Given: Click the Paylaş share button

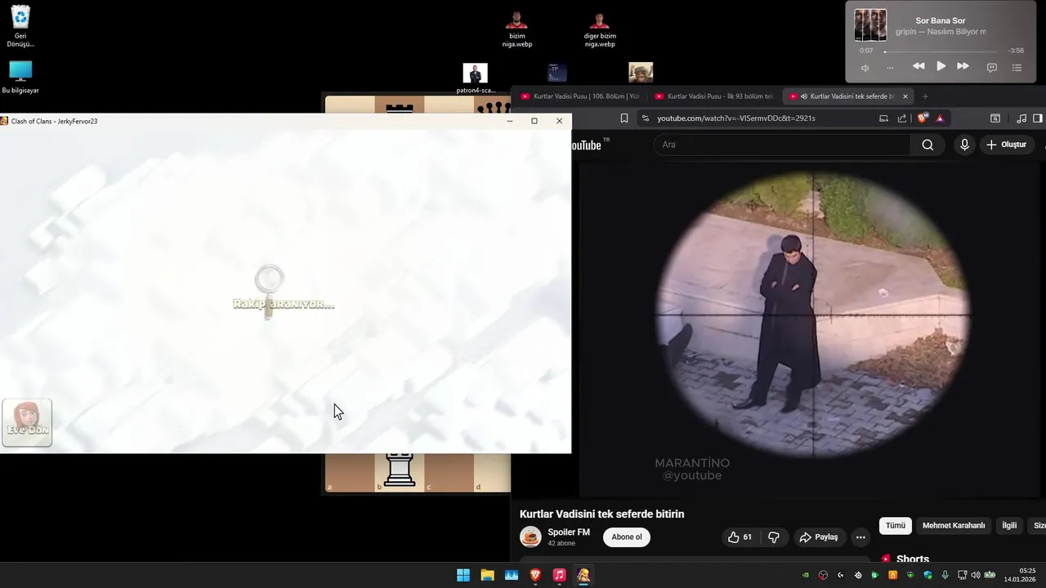Looking at the screenshot, I should click(x=819, y=537).
